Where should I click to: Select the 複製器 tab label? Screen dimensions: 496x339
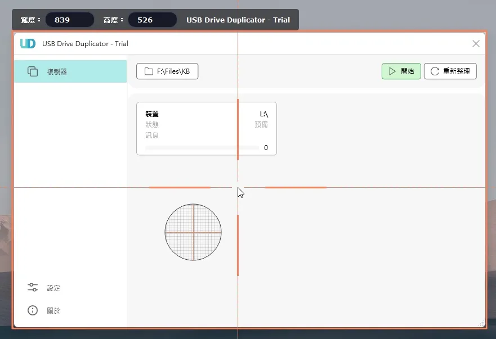pyautogui.click(x=57, y=72)
